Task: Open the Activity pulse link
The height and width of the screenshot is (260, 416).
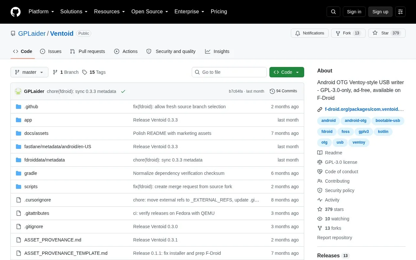Action: [x=328, y=200]
